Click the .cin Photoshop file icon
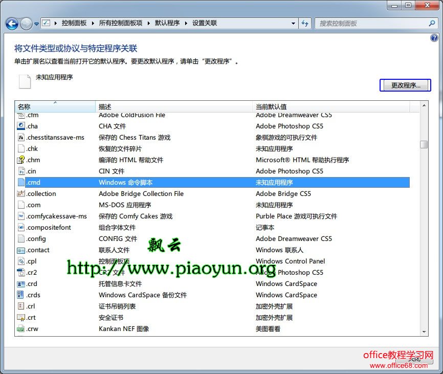 21,171
